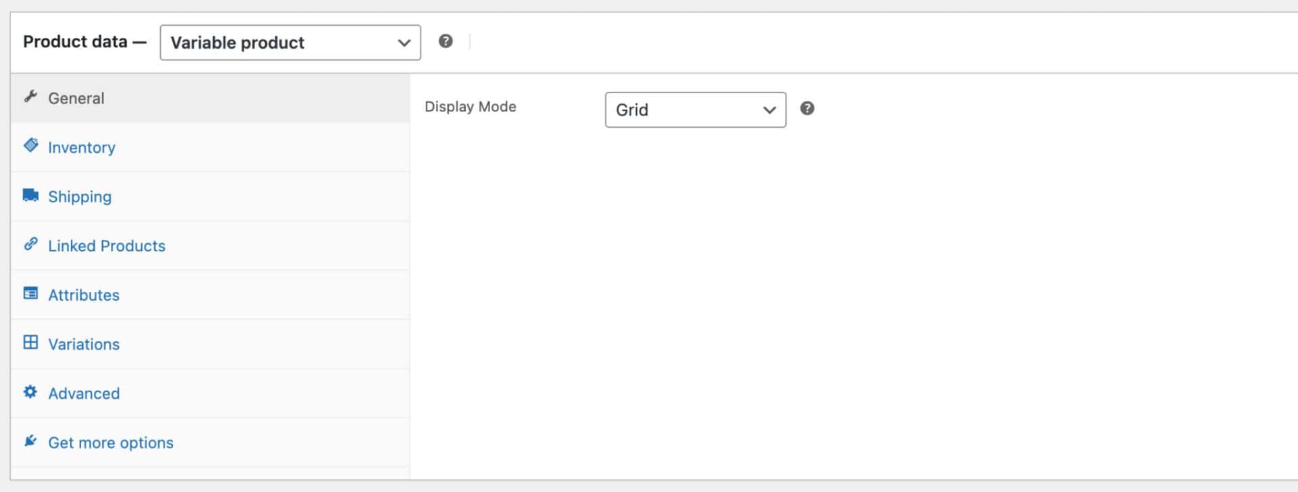Screen dimensions: 1298x492
Task: Click the Display Mode label
Action: (471, 107)
